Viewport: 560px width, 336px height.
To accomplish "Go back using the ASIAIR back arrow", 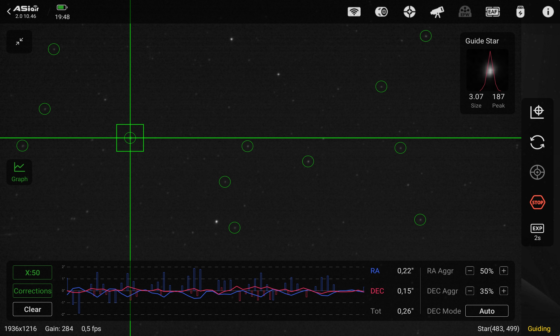I will 9,11.
